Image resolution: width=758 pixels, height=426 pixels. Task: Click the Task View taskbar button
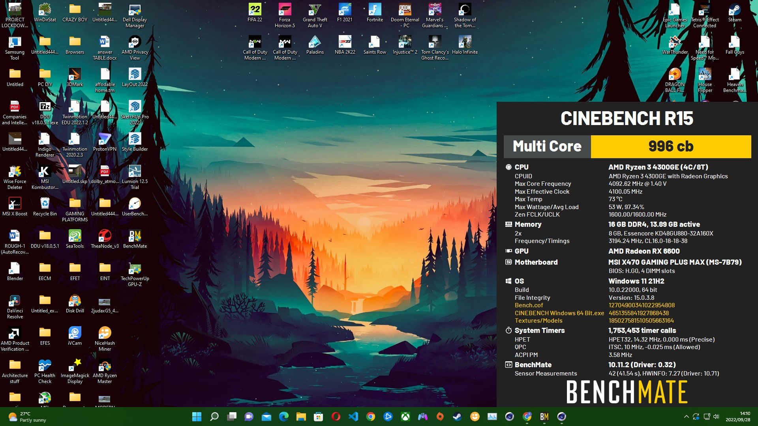[x=232, y=417]
